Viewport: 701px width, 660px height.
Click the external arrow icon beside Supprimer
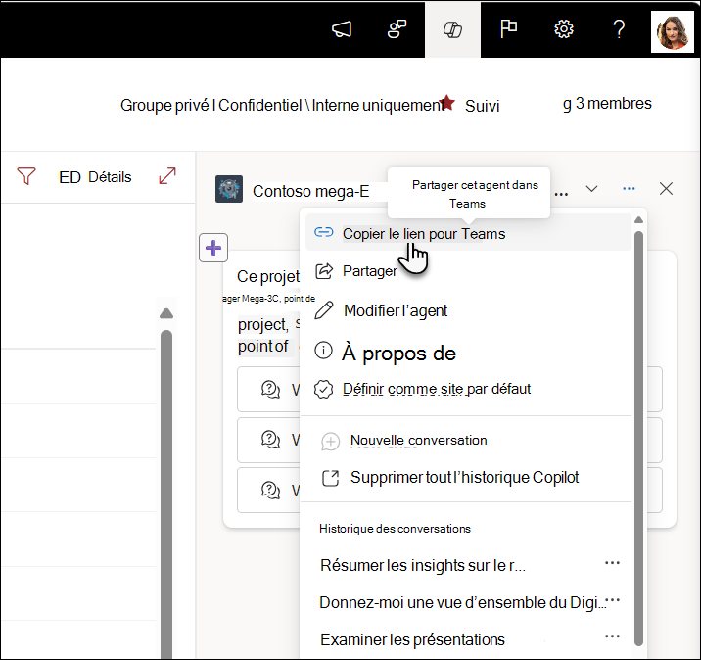pyautogui.click(x=330, y=478)
